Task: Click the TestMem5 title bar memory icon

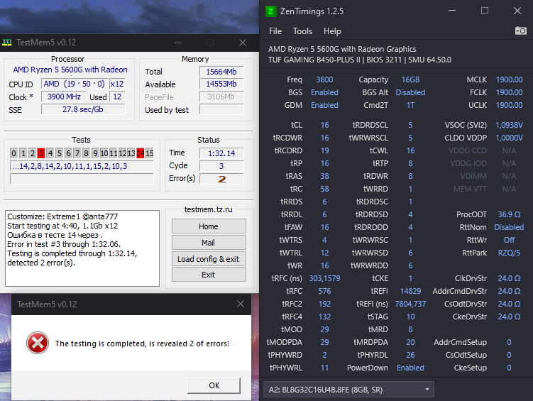Action: click(7, 43)
